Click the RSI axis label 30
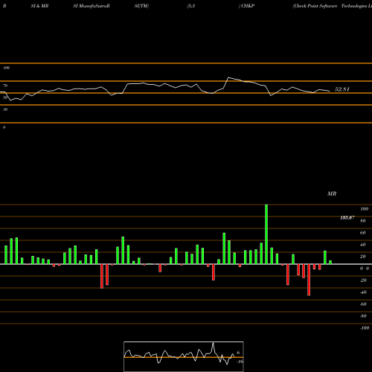The width and height of the screenshot is (372, 372). (5, 109)
